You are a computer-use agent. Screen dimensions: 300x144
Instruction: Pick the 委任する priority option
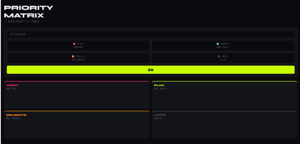[x=78, y=58]
